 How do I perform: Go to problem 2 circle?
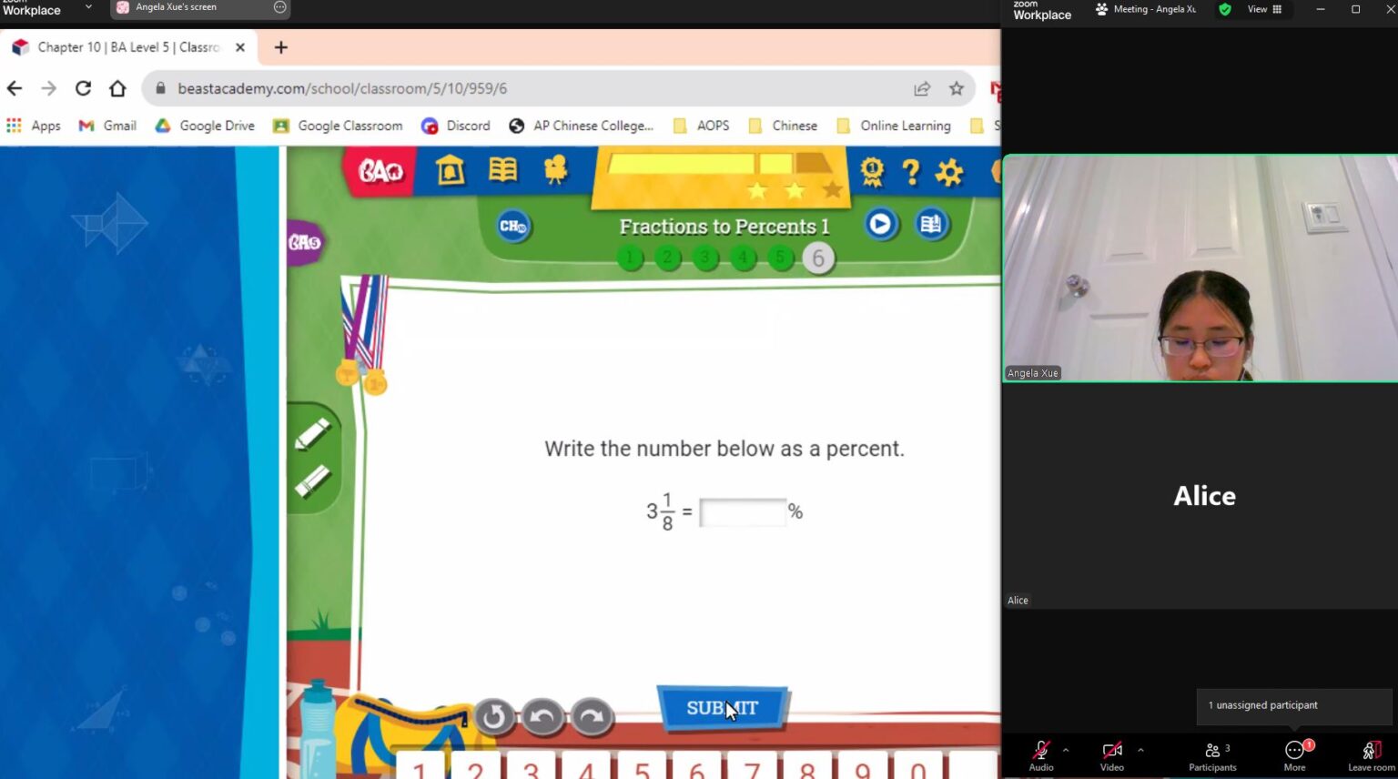(x=667, y=258)
